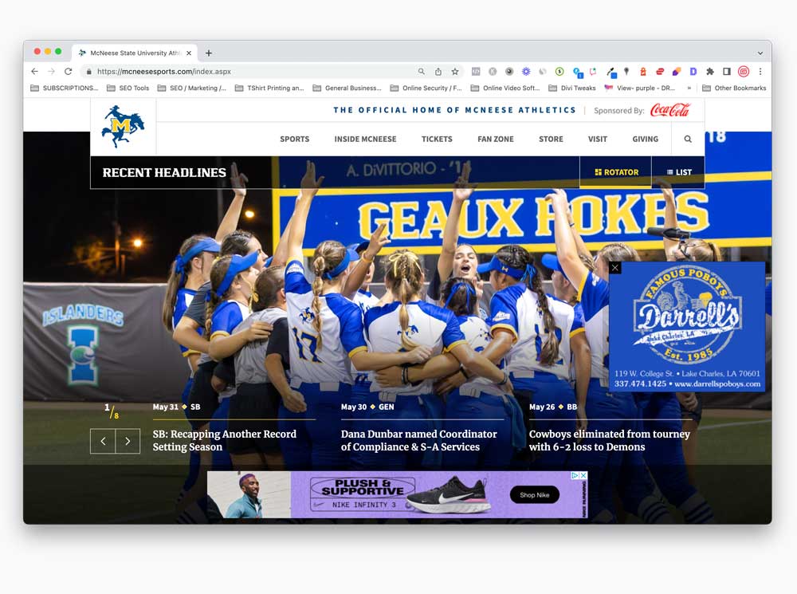Open the FAN ZONE menu
797x594 pixels.
[x=496, y=139]
